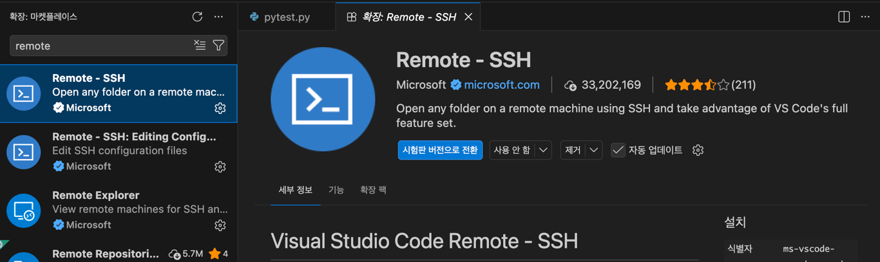Select Remote - SSH: Editing Config row
Screen dimensions: 880x262
[x=119, y=152]
